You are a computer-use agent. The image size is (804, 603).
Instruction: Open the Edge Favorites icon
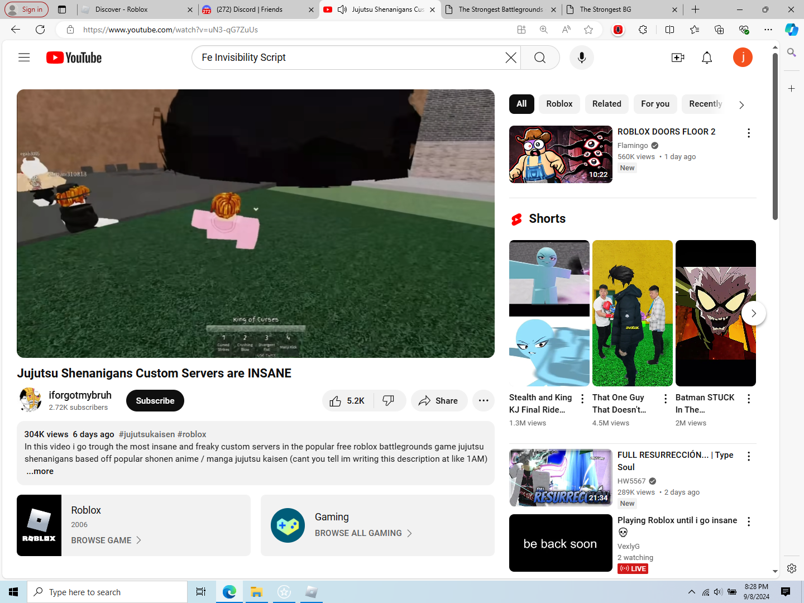tap(695, 30)
